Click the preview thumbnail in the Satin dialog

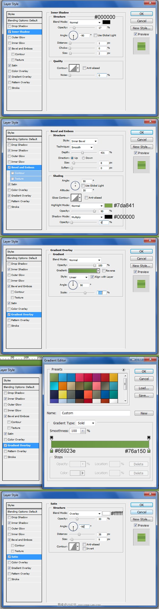click(x=142, y=537)
